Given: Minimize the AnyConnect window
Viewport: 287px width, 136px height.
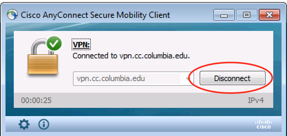Looking at the screenshot, I should pyautogui.click(x=224, y=15).
